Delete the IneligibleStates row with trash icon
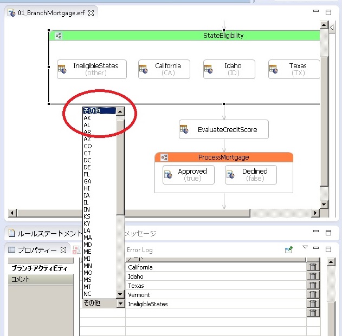Screen dimensions: 342x336 click(313, 304)
